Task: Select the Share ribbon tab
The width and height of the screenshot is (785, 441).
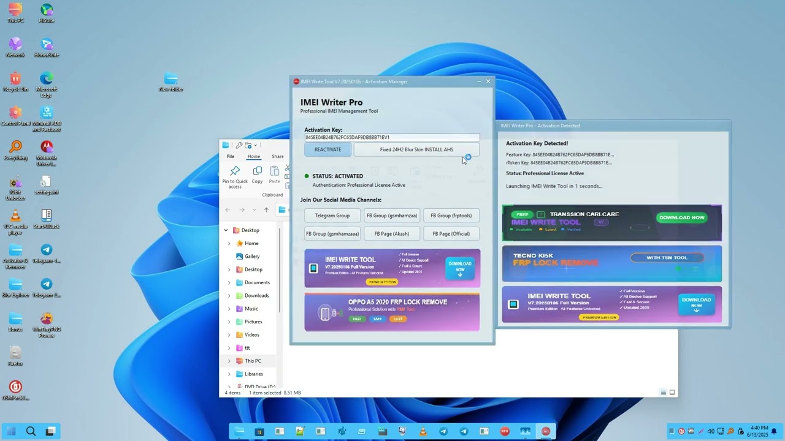Action: pyautogui.click(x=278, y=156)
